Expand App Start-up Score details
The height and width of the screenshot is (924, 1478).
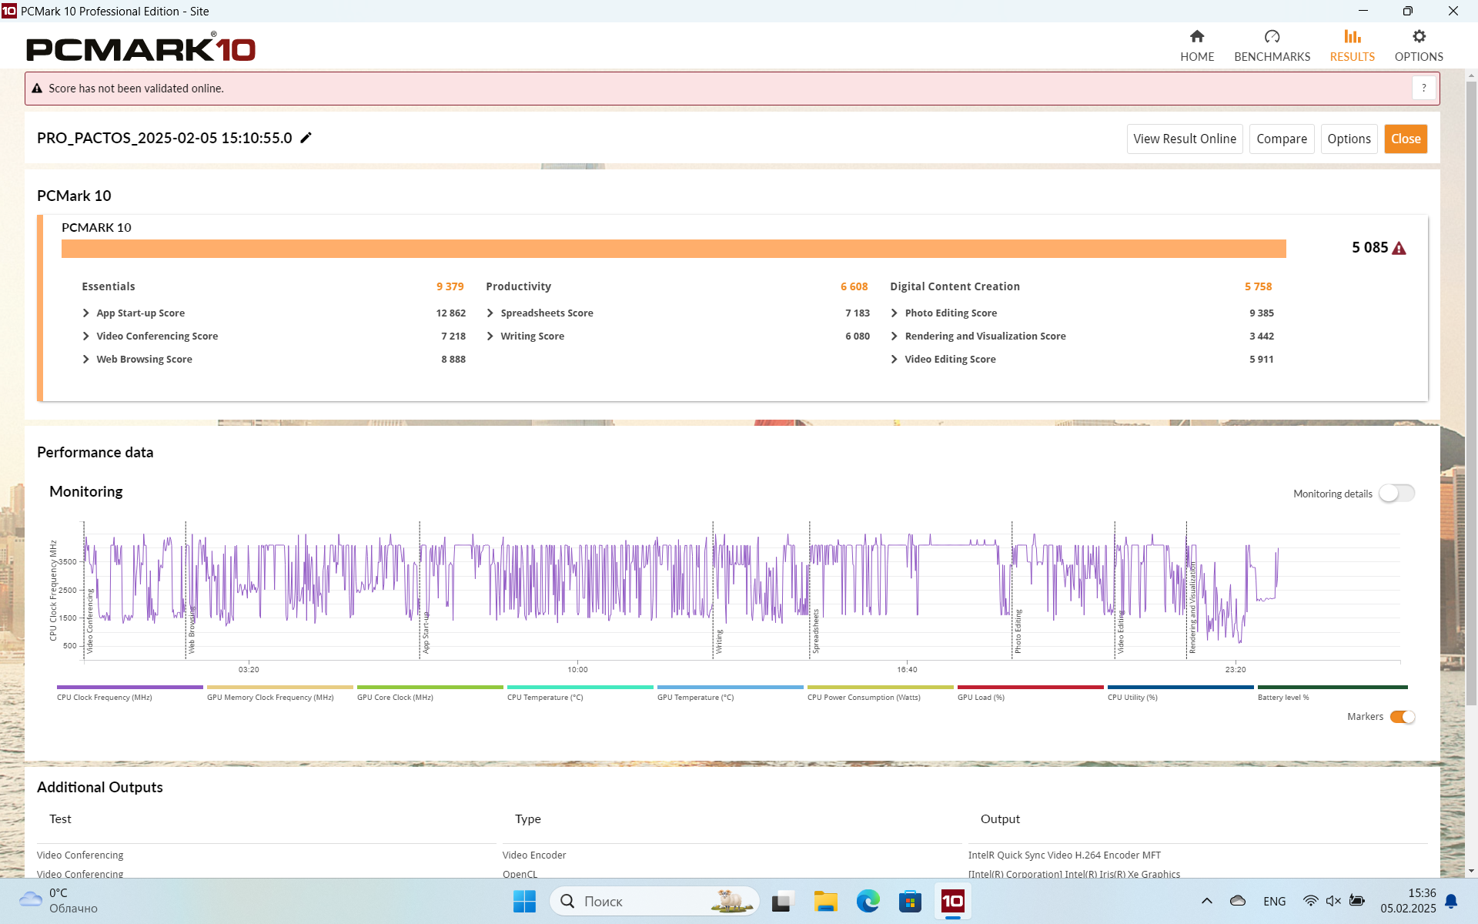pos(85,313)
